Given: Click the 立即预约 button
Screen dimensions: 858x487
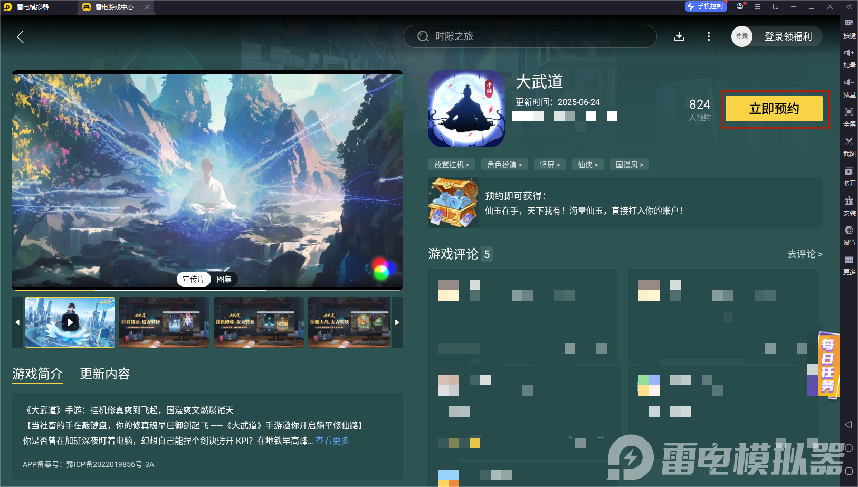Looking at the screenshot, I should point(774,109).
